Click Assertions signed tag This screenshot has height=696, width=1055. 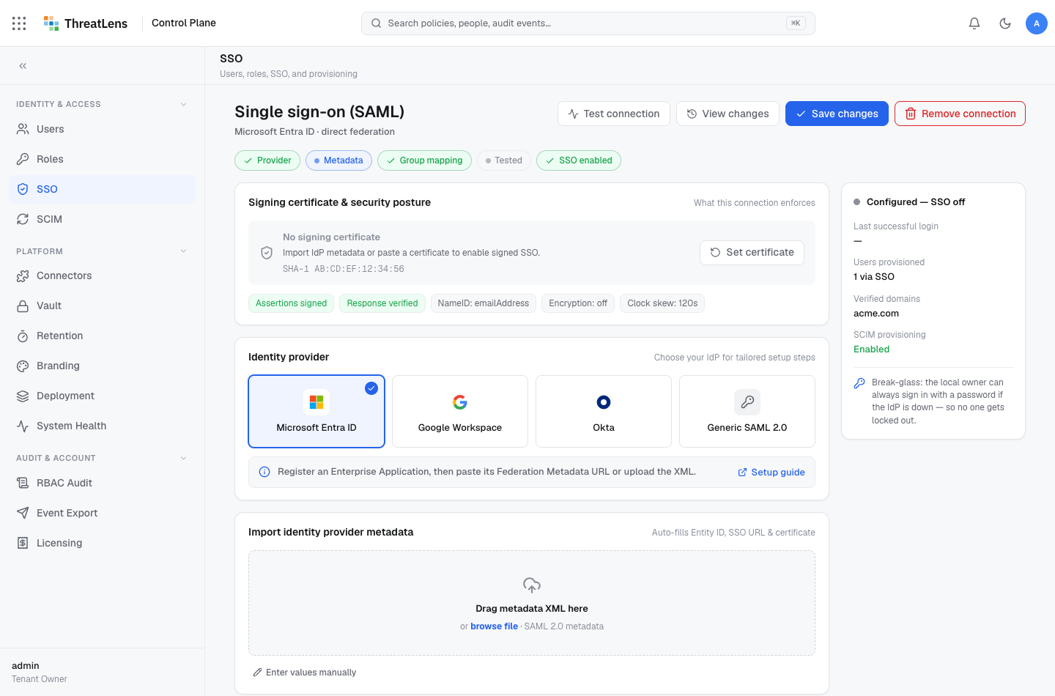(292, 303)
